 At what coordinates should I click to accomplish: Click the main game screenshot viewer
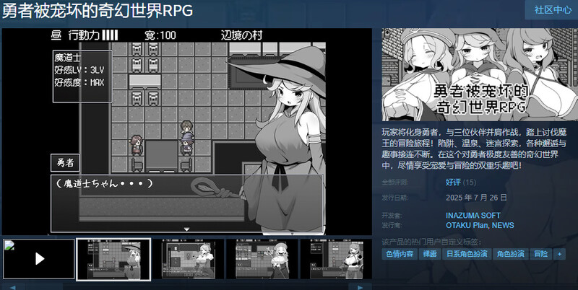point(187,132)
